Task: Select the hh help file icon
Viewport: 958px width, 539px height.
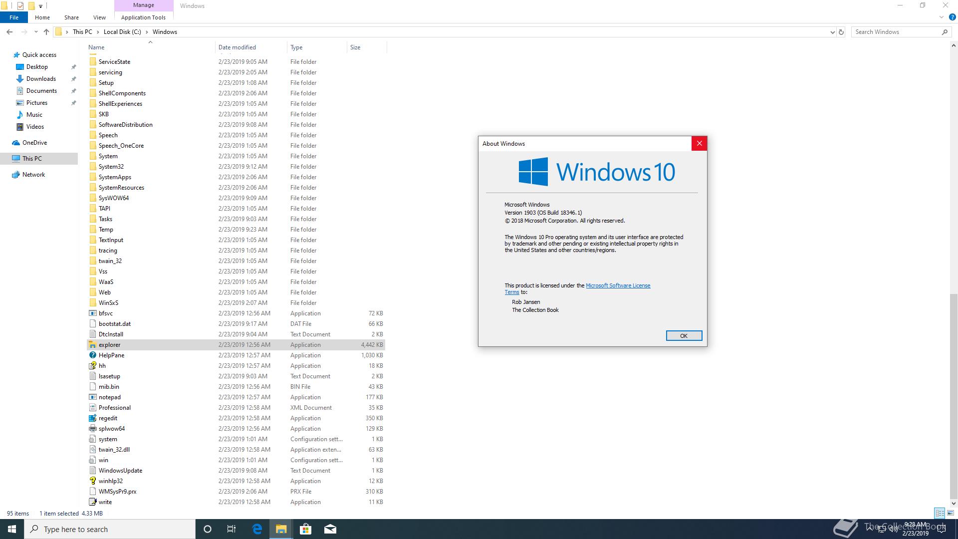Action: (x=92, y=366)
